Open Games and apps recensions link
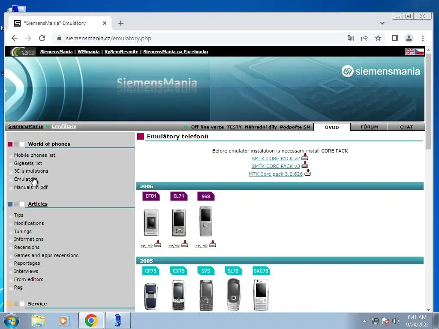Viewport: 439px width, 329px height. pyautogui.click(x=46, y=255)
